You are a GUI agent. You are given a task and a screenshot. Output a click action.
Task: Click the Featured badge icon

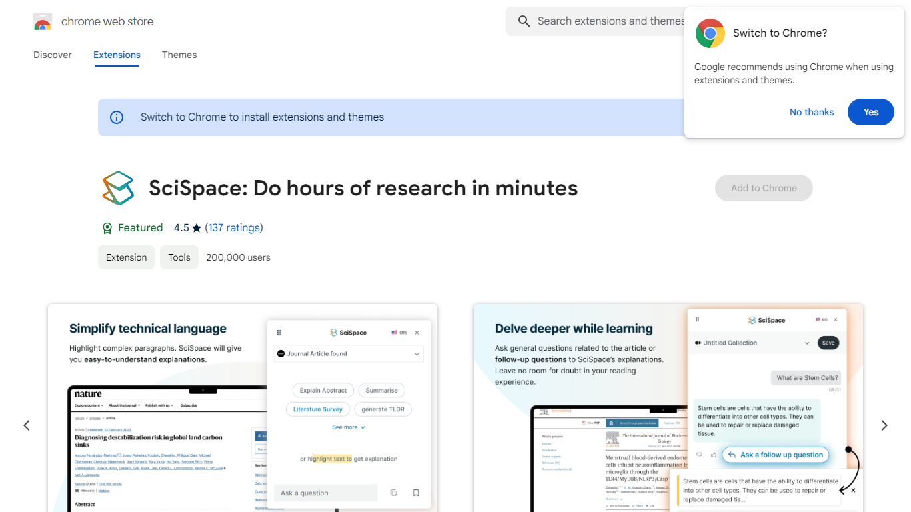tap(107, 228)
